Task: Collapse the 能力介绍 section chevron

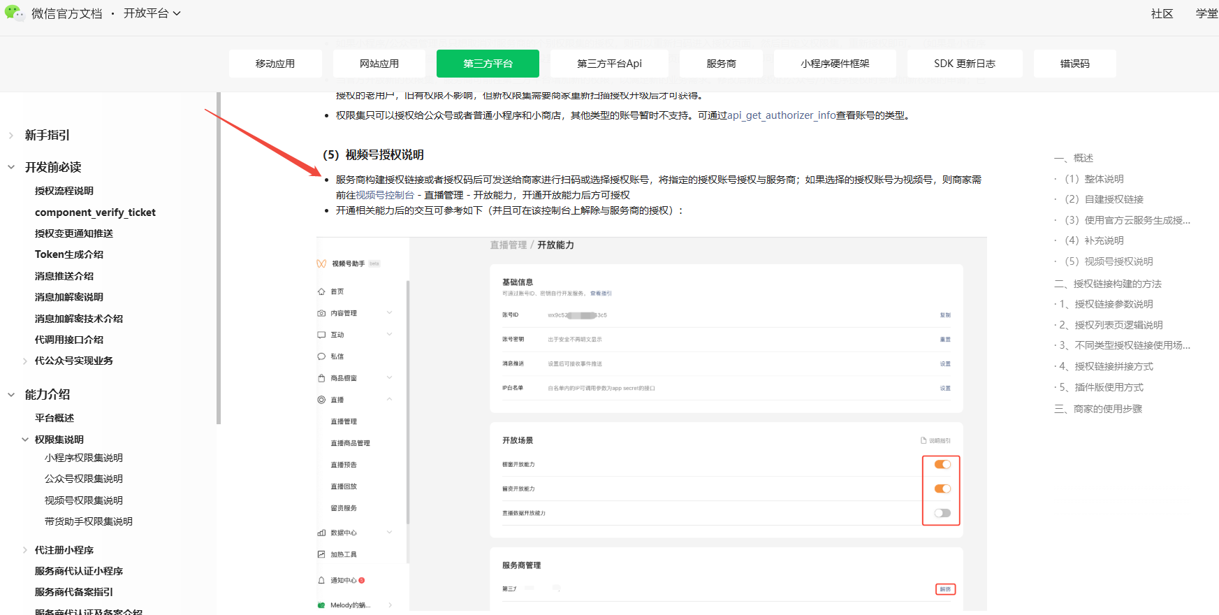Action: pyautogui.click(x=11, y=394)
